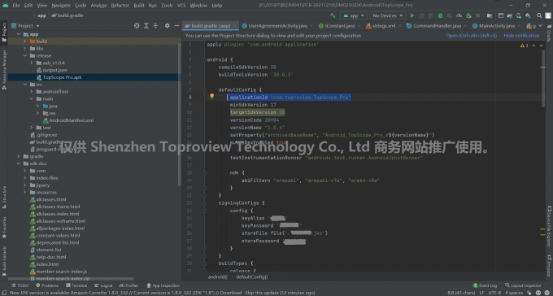Click Select Opened File target icon
Screen dimensions: 553x296
[x=137, y=26]
